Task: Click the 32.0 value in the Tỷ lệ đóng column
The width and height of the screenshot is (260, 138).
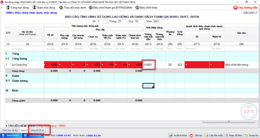Action: pos(180,65)
